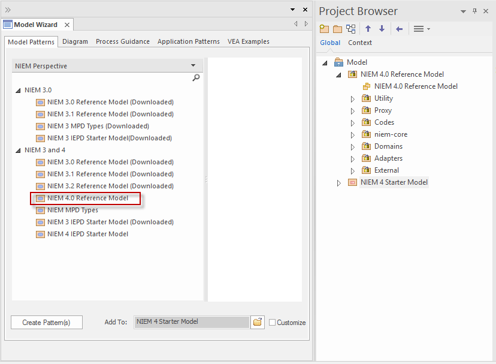Switch to the Application Patterns tab
This screenshot has height=364, width=496.
(x=188, y=41)
